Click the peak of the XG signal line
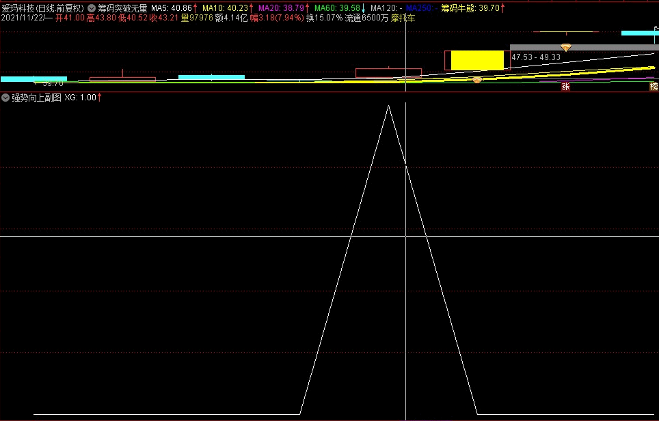 pyautogui.click(x=388, y=106)
